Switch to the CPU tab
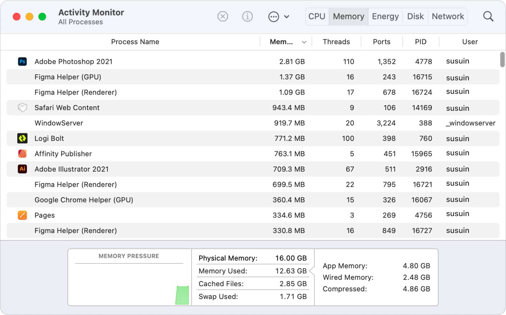 317,16
